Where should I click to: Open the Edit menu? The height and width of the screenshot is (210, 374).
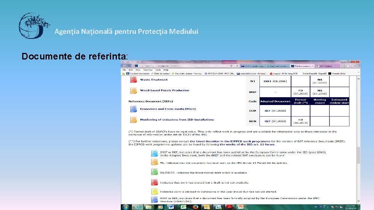pos(131,70)
